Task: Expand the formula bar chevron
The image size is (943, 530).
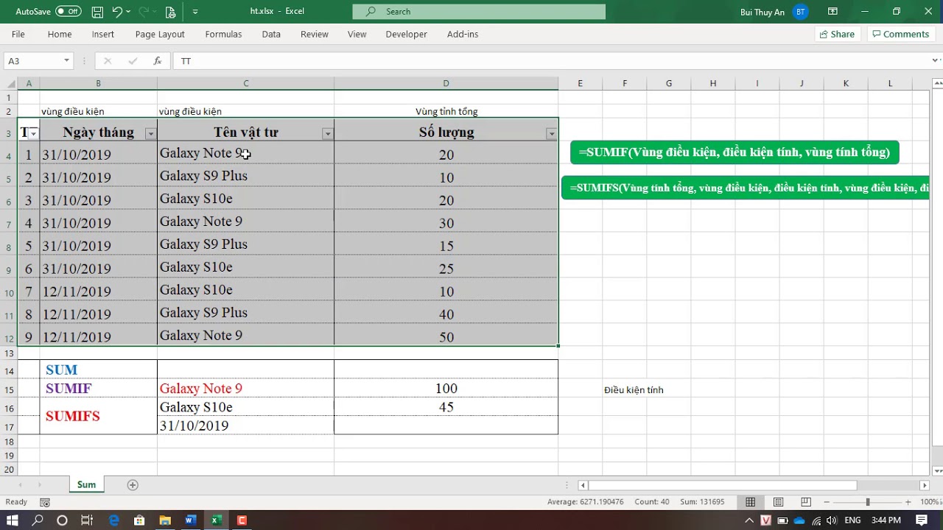Action: coord(936,61)
